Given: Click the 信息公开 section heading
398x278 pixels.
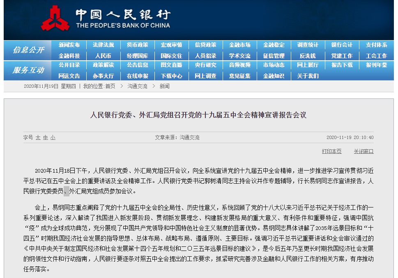Looking at the screenshot, I should point(28,50).
